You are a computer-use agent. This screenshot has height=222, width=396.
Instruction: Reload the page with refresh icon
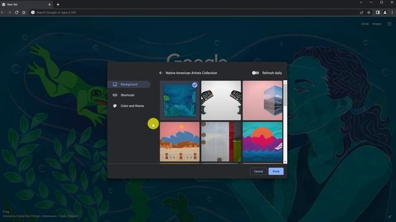coord(17,12)
